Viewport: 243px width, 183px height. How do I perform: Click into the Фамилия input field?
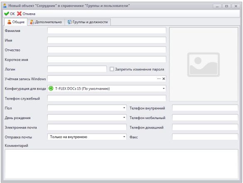click(107, 30)
